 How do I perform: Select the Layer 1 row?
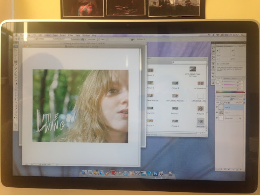229,113
